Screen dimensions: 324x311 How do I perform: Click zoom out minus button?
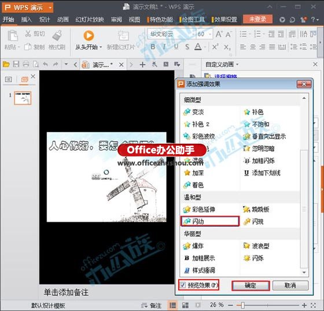tap(231, 305)
